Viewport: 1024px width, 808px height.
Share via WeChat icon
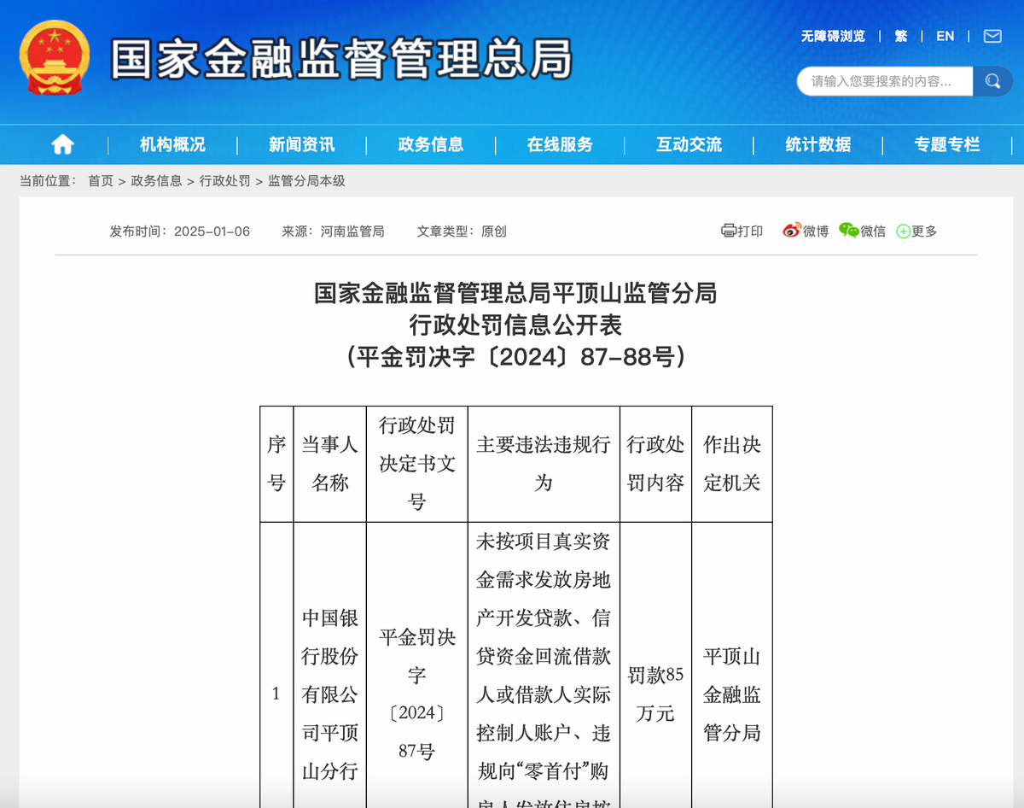(848, 231)
